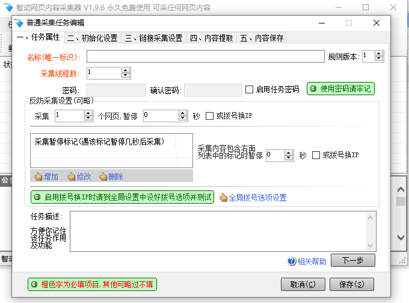Click the info icon in 启用拨号换IP notice
The width and height of the screenshot is (409, 303).
click(x=37, y=197)
